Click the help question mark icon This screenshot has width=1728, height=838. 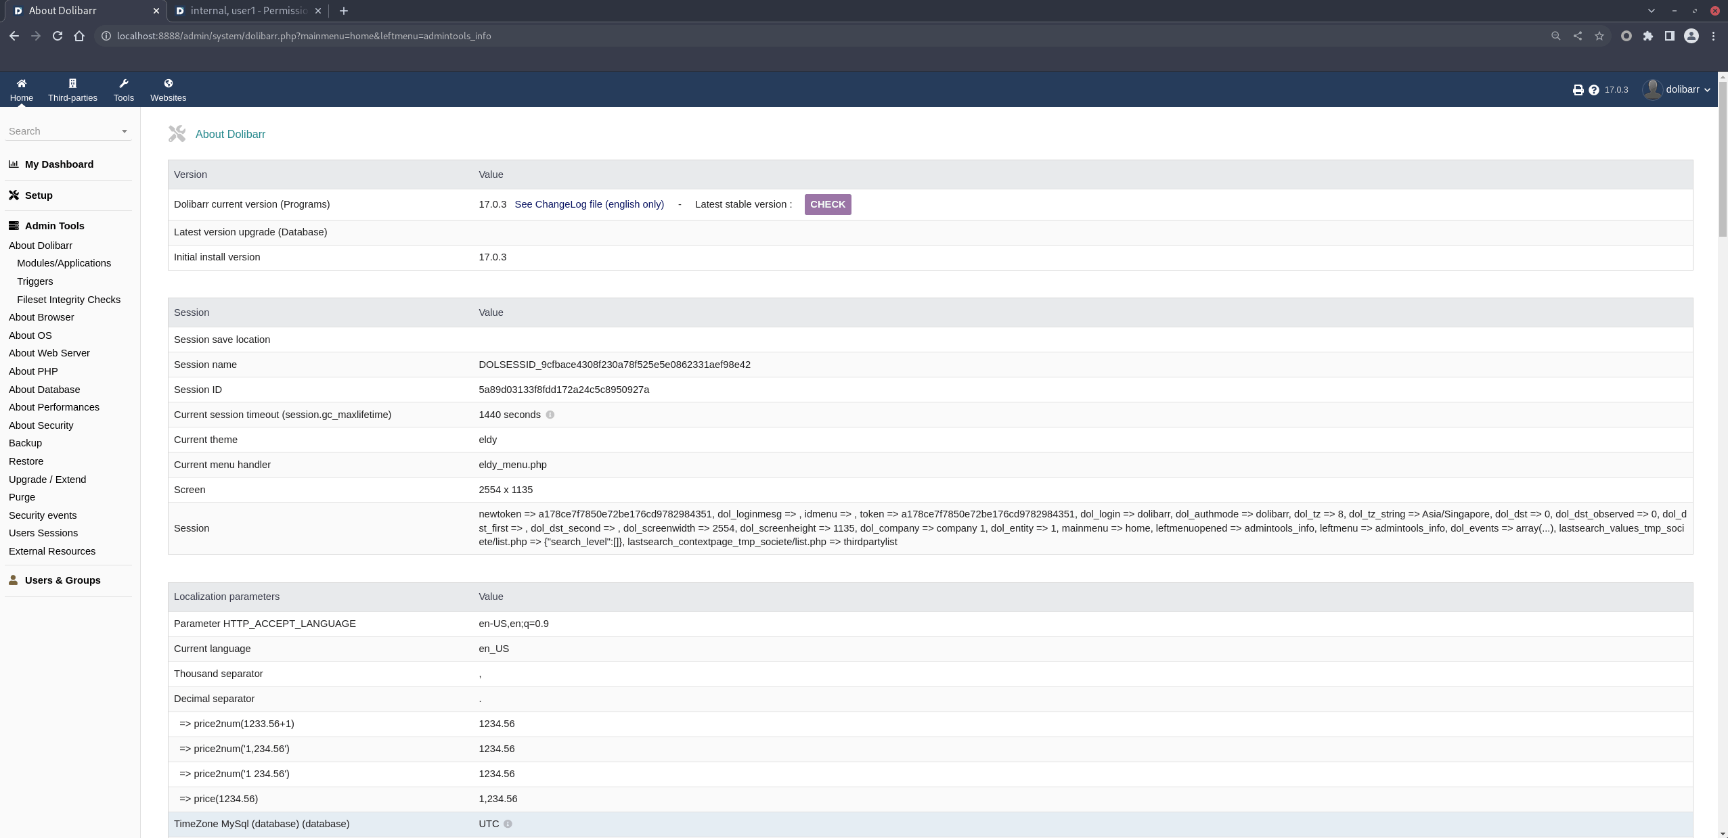[x=1593, y=90]
